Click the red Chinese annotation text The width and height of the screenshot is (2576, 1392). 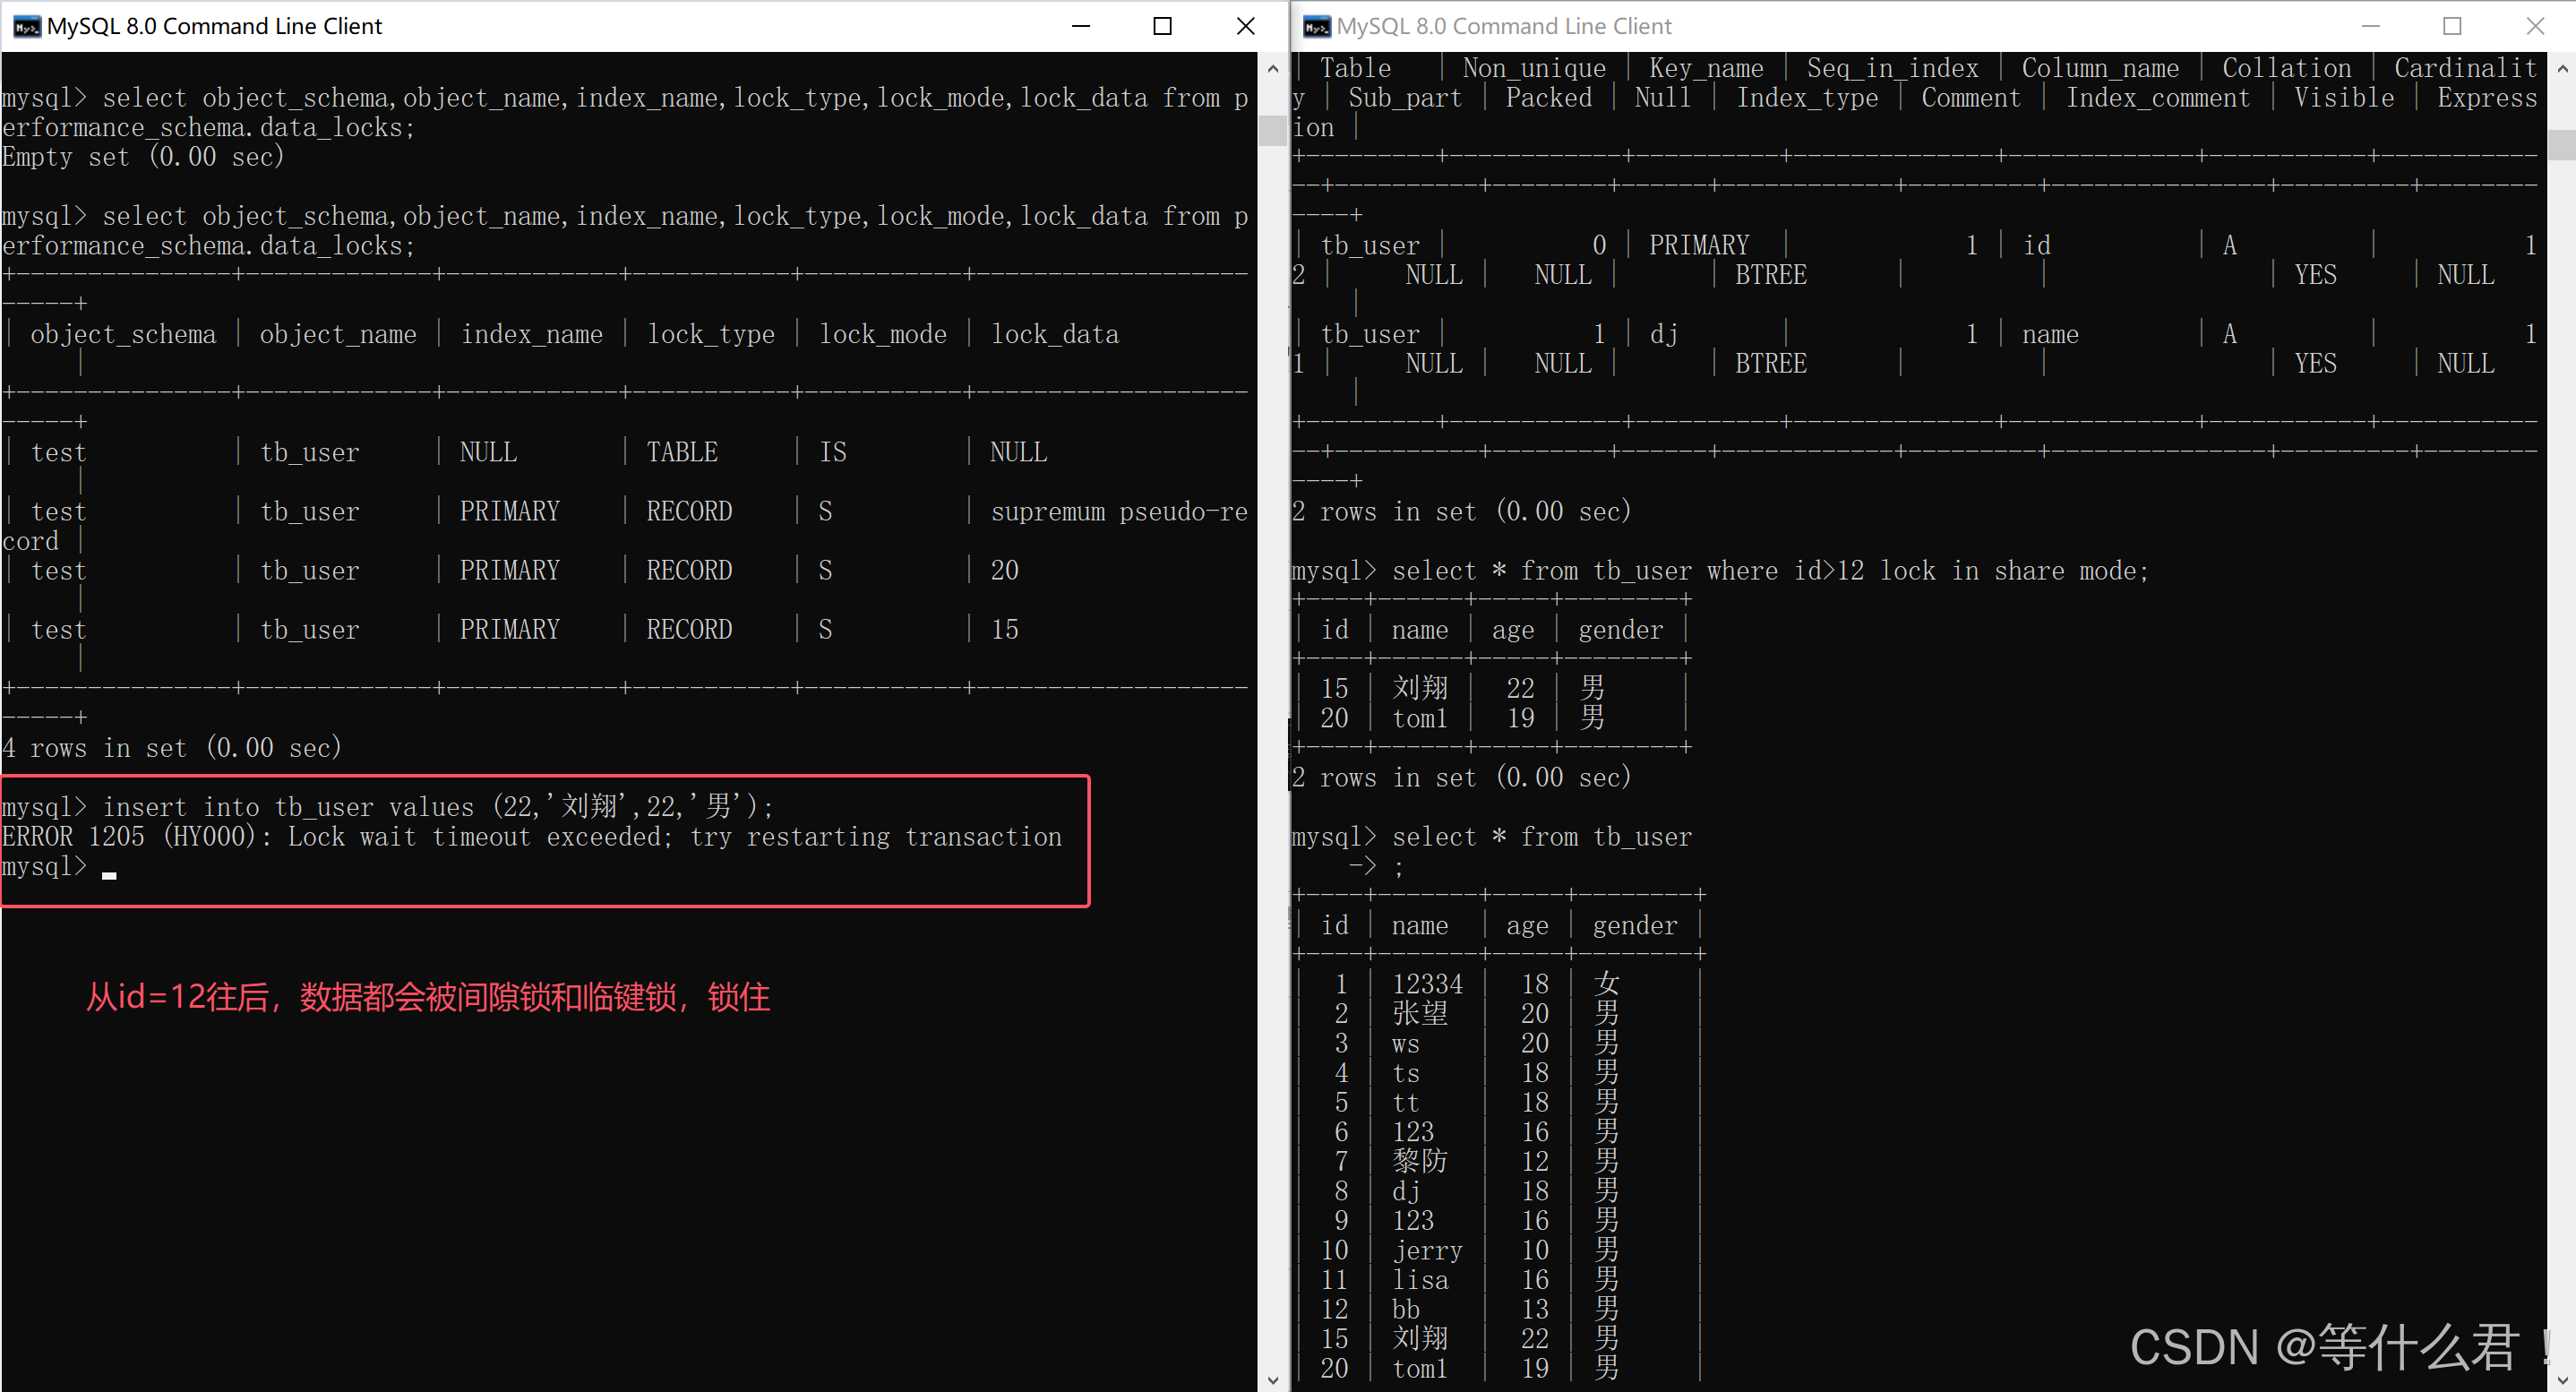tap(427, 997)
